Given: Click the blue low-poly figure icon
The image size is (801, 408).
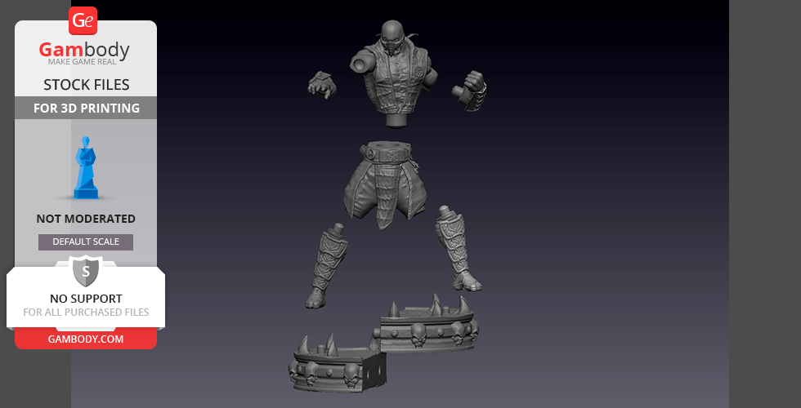Looking at the screenshot, I should (x=85, y=169).
